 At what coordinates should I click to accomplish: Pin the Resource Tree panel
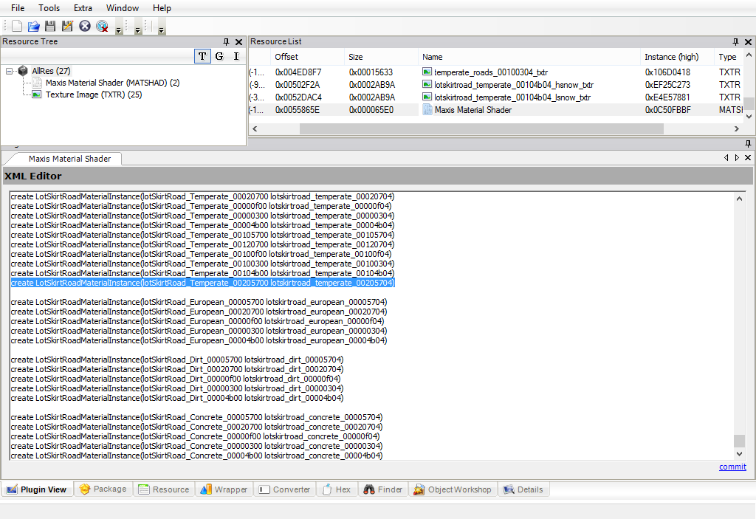(x=226, y=42)
